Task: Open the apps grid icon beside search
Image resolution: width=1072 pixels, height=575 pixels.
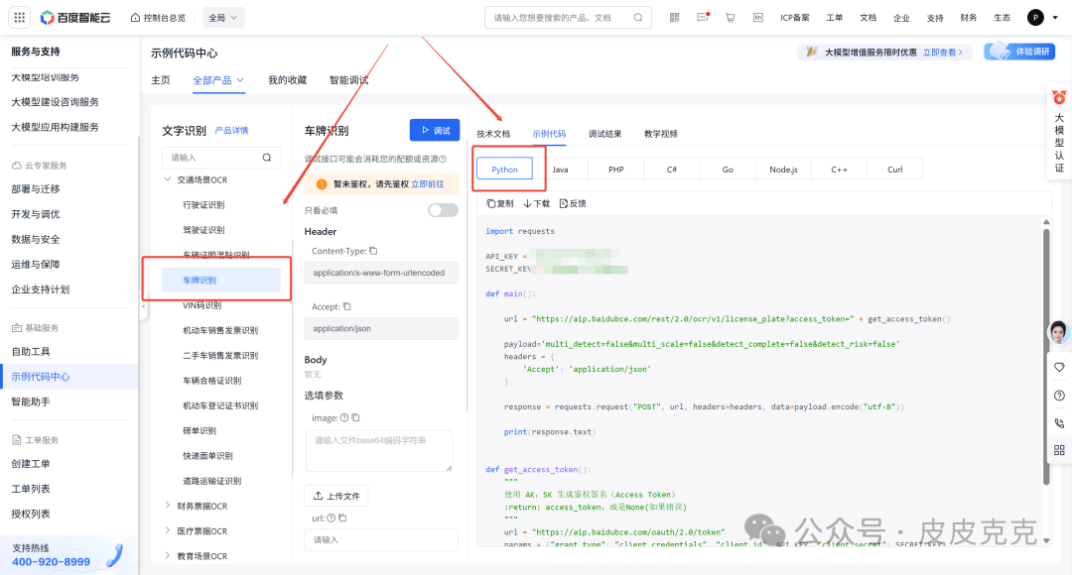Action: (x=674, y=18)
